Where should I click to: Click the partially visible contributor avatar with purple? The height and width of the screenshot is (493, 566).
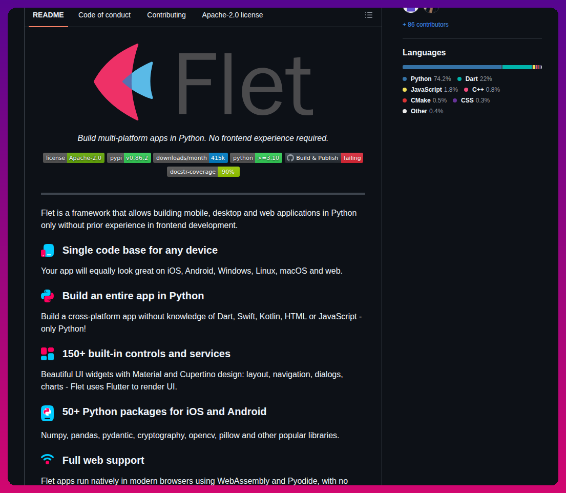tap(411, 10)
